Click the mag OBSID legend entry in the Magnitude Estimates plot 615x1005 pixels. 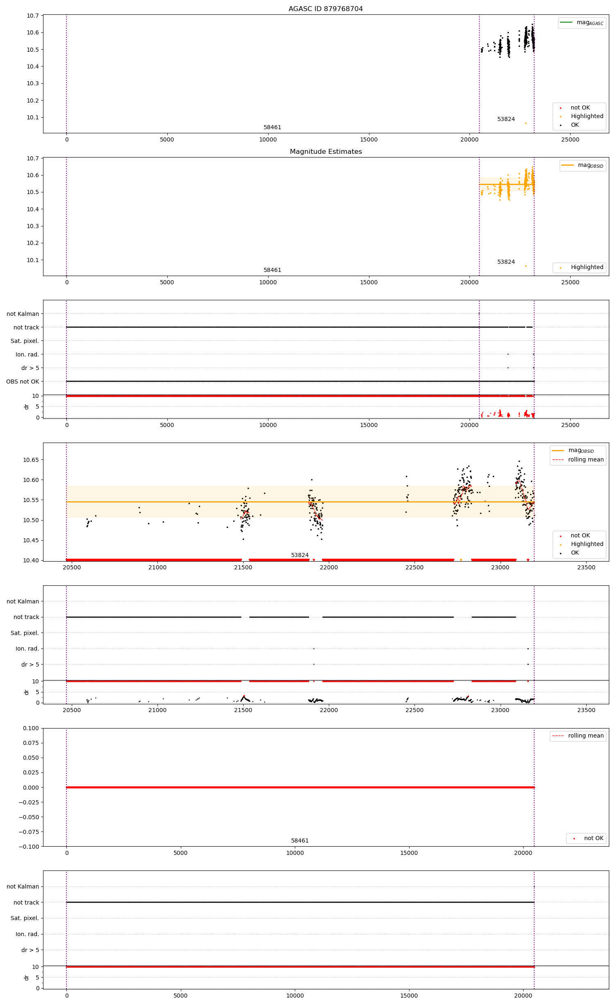583,165
